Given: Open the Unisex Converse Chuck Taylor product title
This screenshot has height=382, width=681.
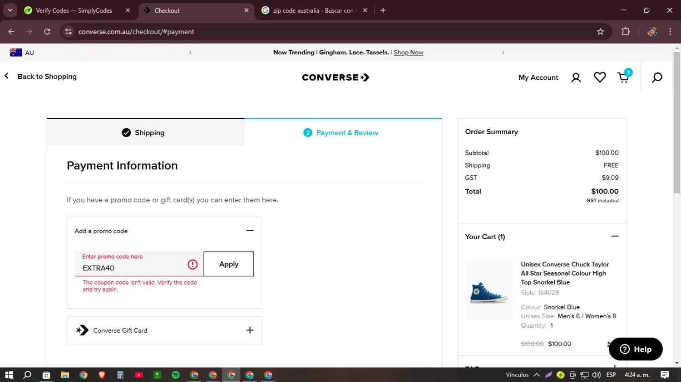Looking at the screenshot, I should coord(565,273).
